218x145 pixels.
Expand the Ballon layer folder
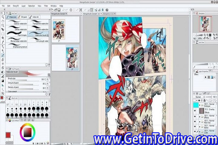pyautogui.click(x=200, y=127)
